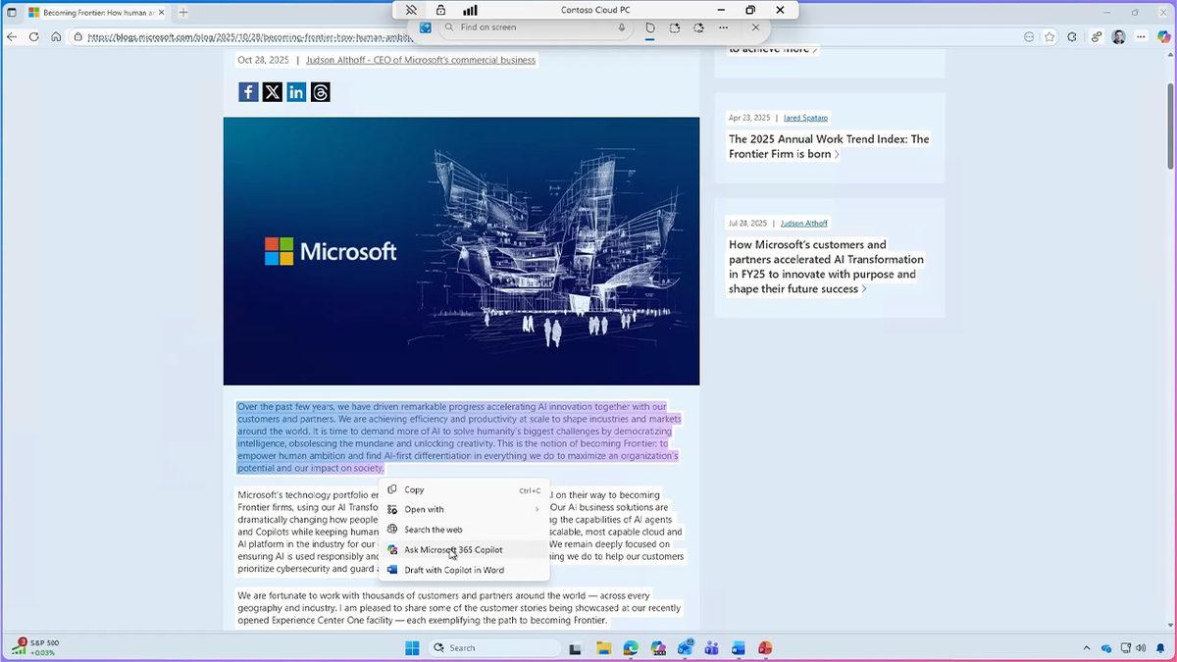This screenshot has height=662, width=1177.
Task: Click the microphone in Find on screen
Action: coord(622,27)
